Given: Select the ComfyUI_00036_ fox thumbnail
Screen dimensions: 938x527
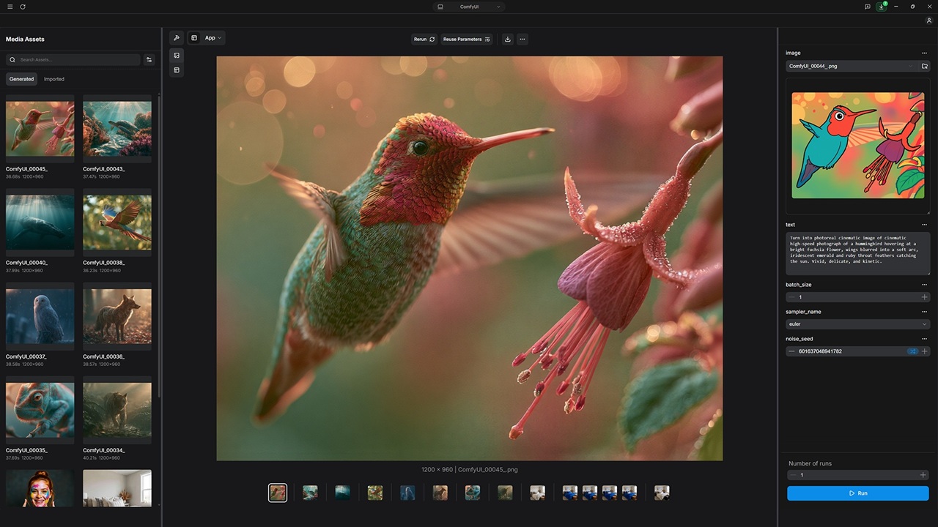Looking at the screenshot, I should pos(117,316).
